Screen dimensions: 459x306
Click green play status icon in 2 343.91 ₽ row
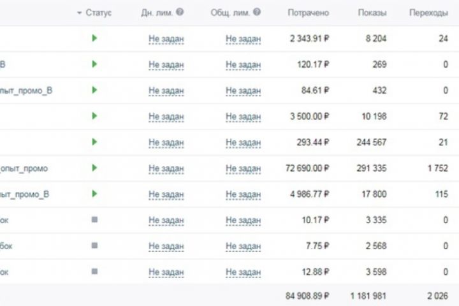(x=94, y=38)
